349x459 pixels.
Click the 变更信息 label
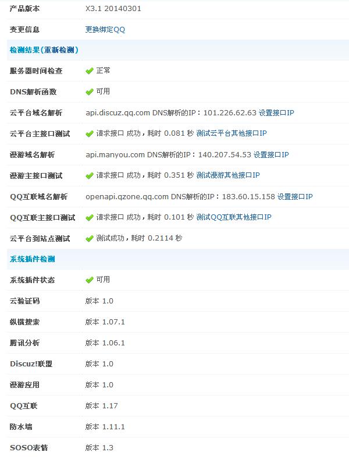tap(24, 30)
